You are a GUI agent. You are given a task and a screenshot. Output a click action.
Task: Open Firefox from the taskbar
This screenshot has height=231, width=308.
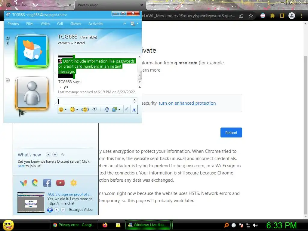coord(105,225)
